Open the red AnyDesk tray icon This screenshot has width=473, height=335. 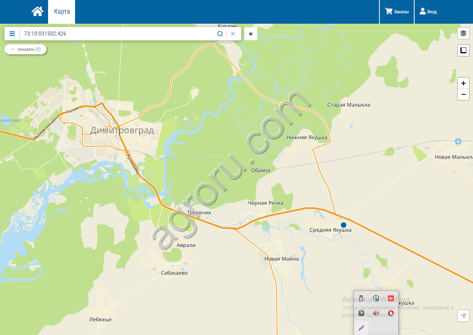click(x=391, y=298)
